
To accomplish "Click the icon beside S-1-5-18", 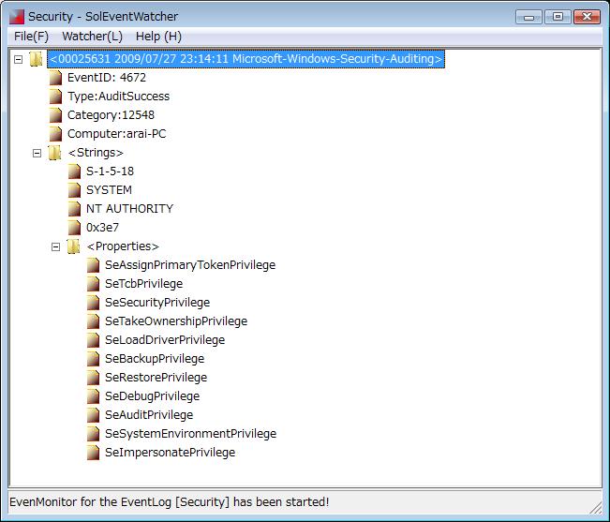I will click(x=74, y=172).
